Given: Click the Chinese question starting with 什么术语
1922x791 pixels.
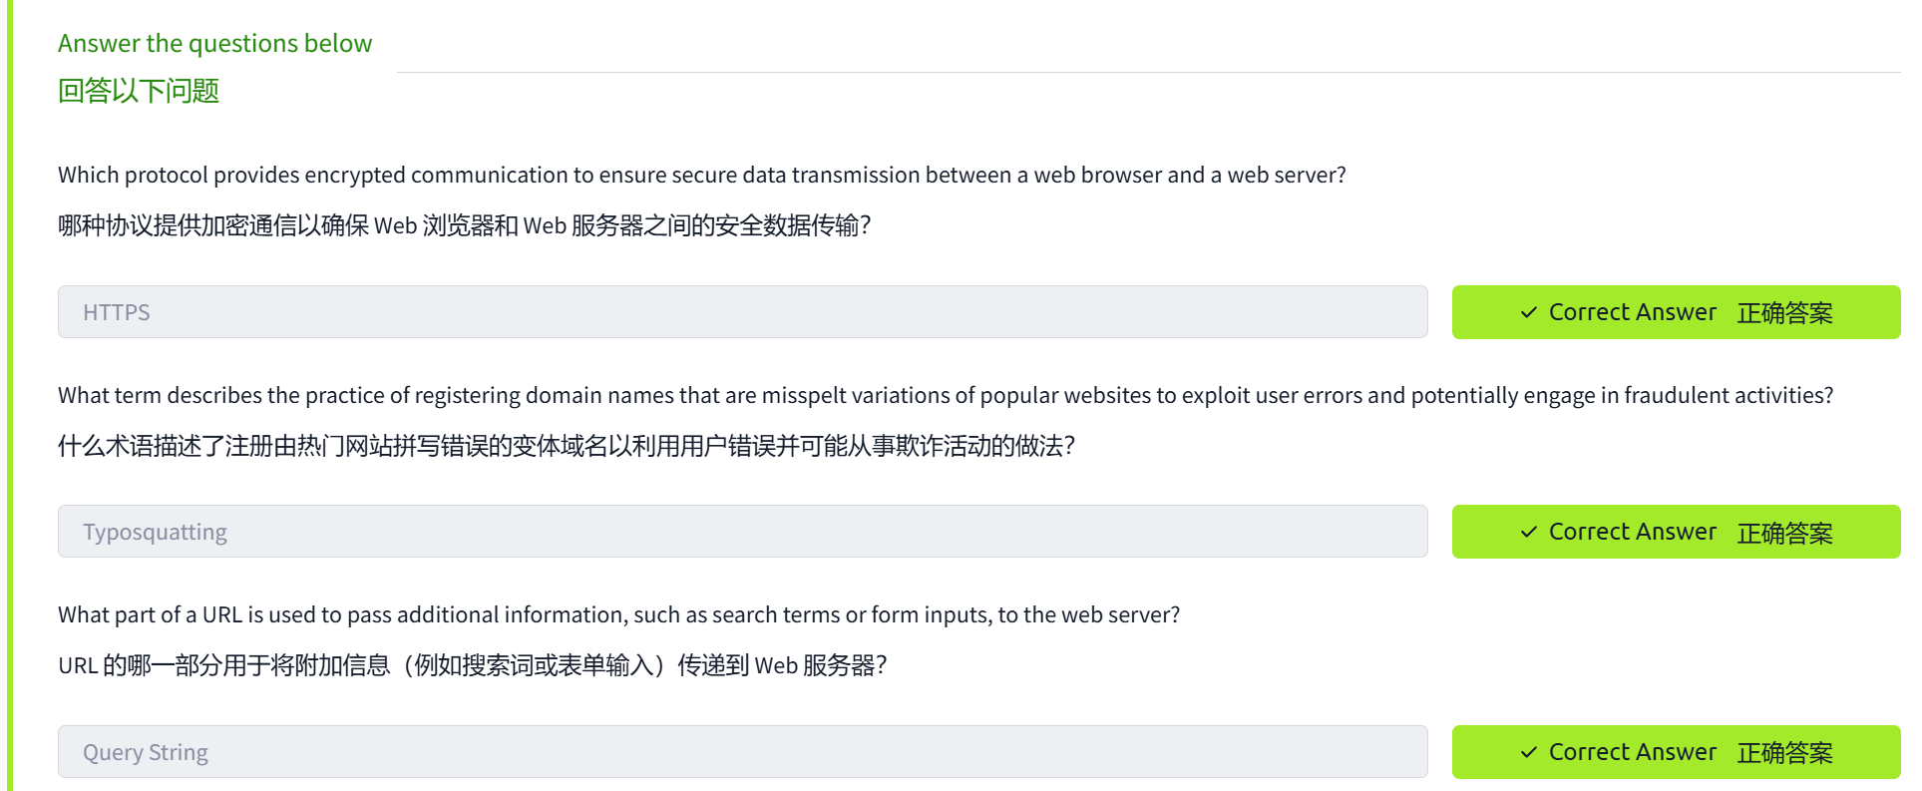Looking at the screenshot, I should click(566, 446).
